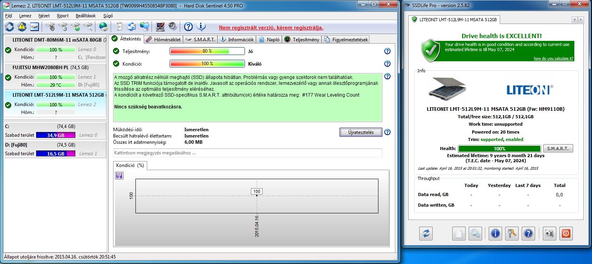Click the monitor with pen configuration icon
592x264 pixels.
(160, 27)
